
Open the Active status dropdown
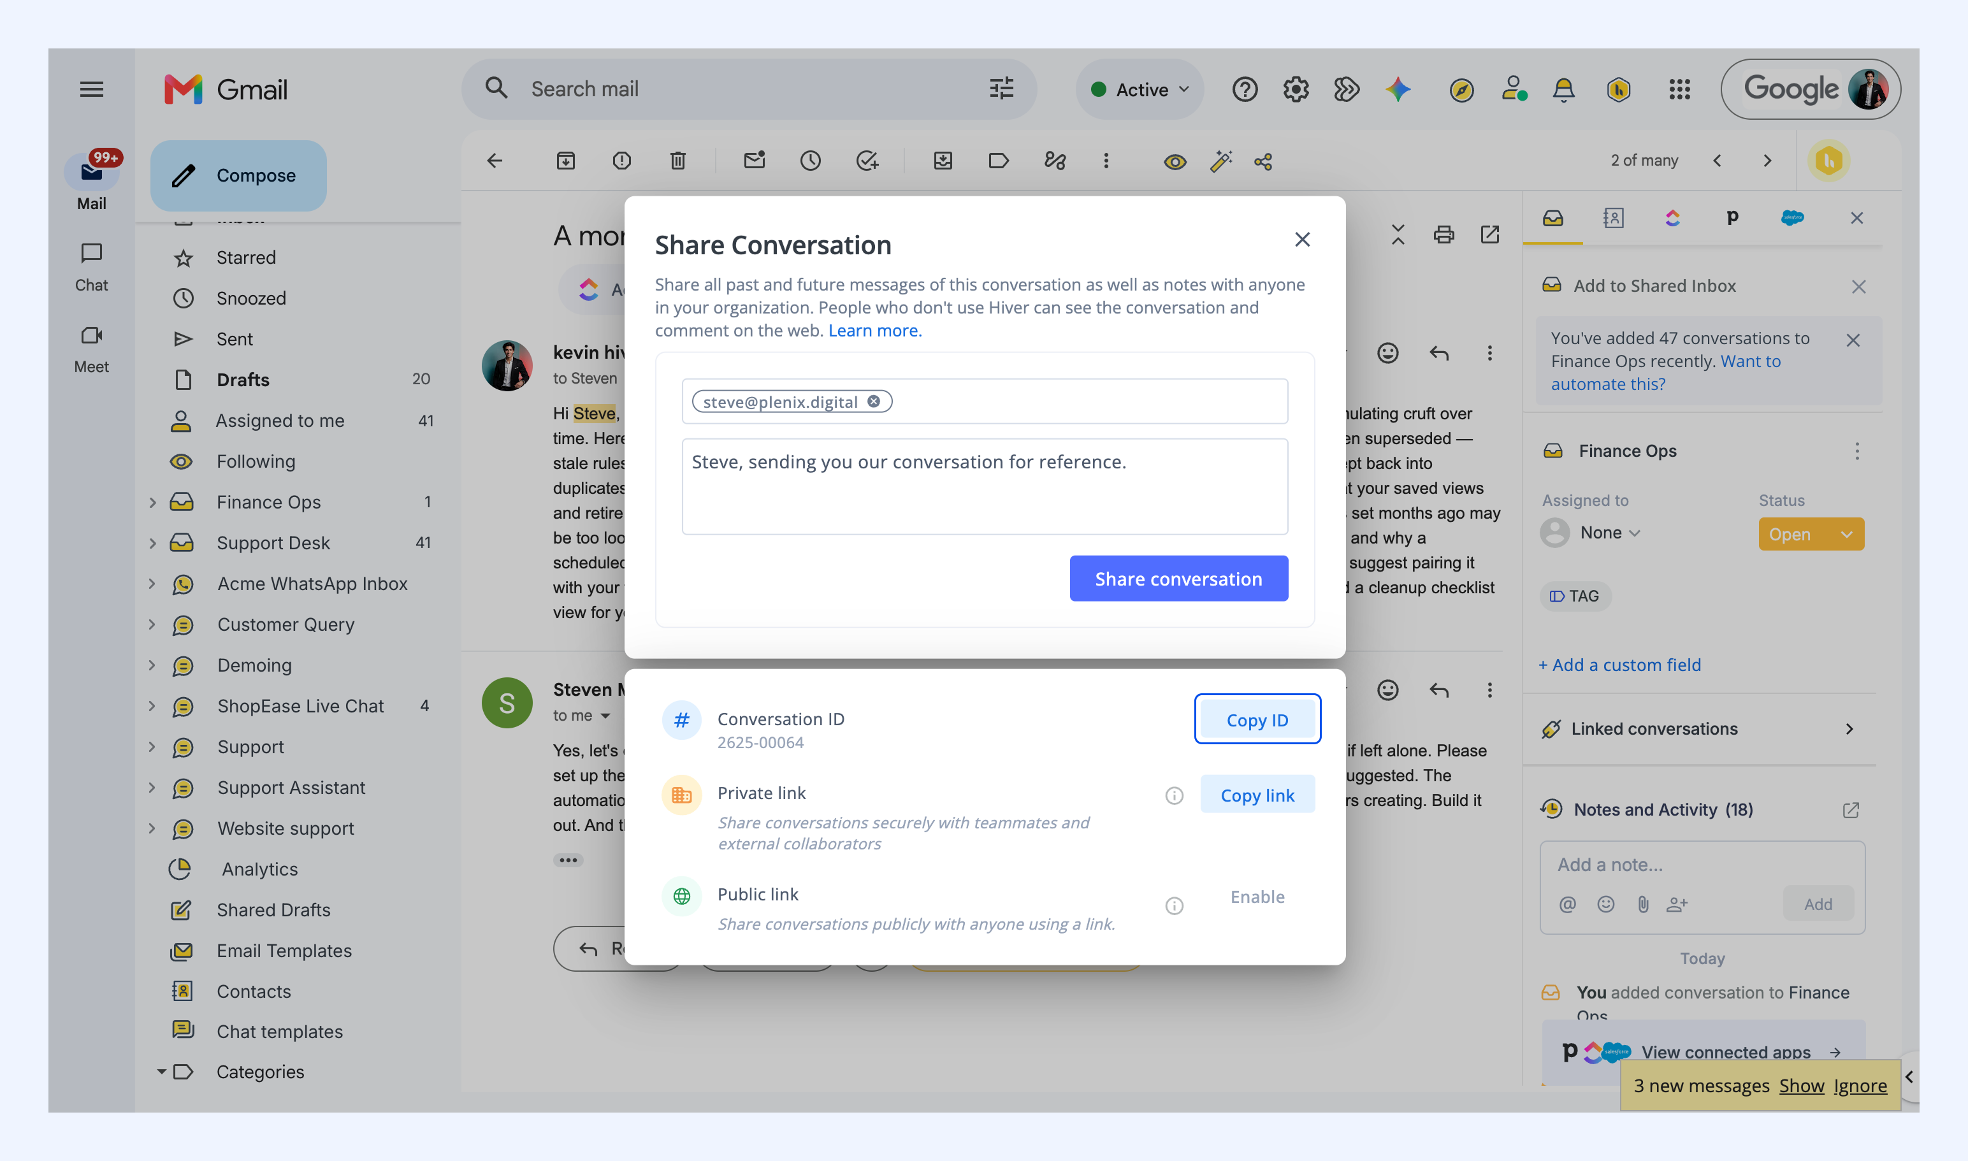click(1140, 90)
